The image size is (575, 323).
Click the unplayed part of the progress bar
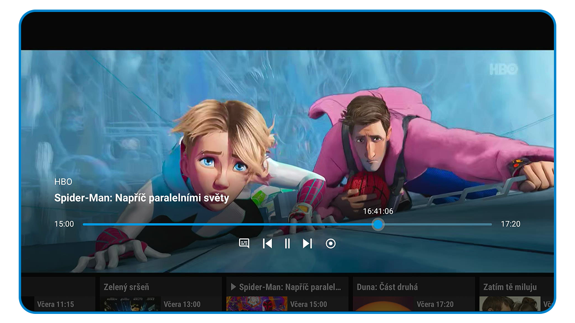(437, 224)
